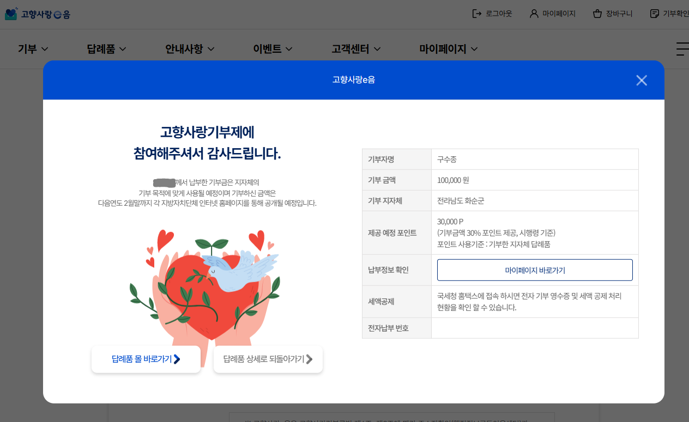Viewport: 689px width, 422px height.
Task: Select 마이페이지 in the navigation bar
Action: coord(448,48)
